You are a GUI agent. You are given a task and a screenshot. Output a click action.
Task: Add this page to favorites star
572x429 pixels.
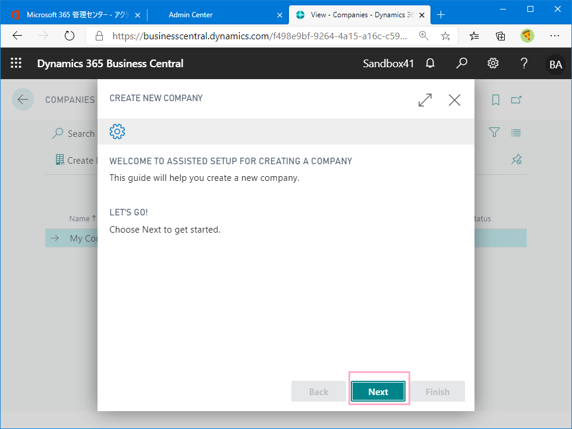(x=445, y=36)
